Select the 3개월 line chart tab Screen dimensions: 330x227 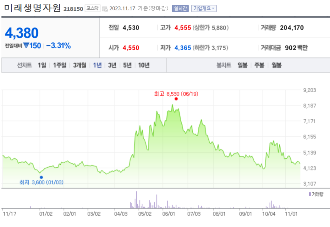pyautogui.click(x=80, y=65)
